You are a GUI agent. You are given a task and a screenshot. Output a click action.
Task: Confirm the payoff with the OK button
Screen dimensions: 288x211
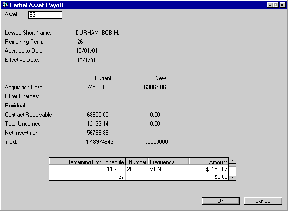click(x=221, y=201)
